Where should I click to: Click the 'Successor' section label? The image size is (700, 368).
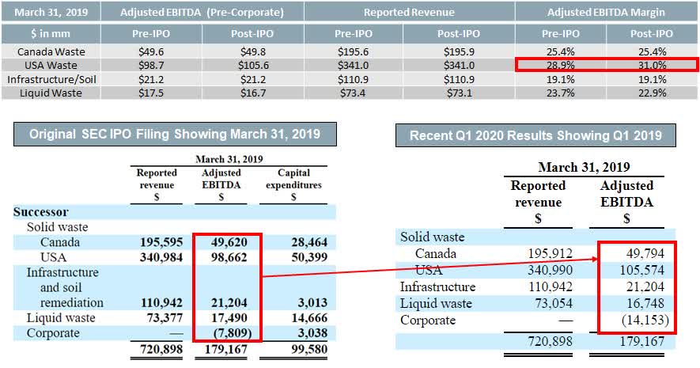(41, 212)
